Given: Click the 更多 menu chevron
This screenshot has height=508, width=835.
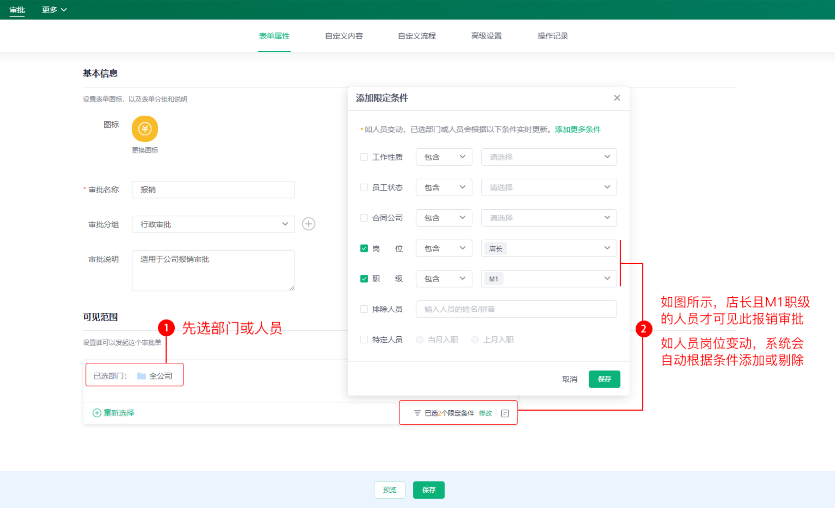Looking at the screenshot, I should coord(64,10).
